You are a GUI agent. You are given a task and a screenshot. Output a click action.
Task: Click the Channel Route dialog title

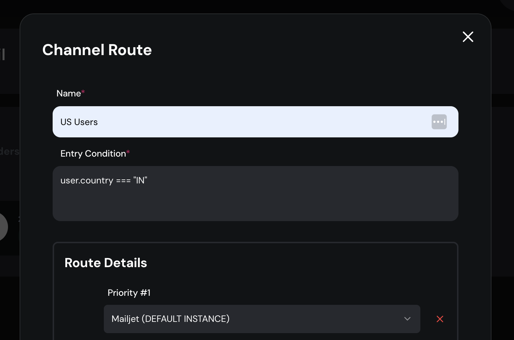click(97, 50)
